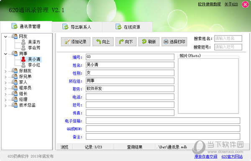This screenshot has width=251, height=161.
Task: Click the 照片 photo box
Action: pos(208,86)
